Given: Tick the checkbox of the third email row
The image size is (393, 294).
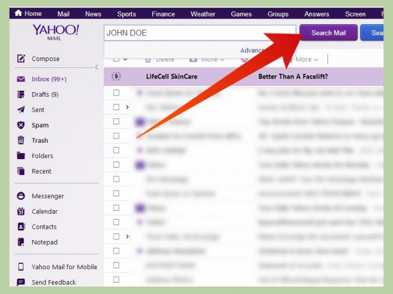Looking at the screenshot, I should [116, 122].
